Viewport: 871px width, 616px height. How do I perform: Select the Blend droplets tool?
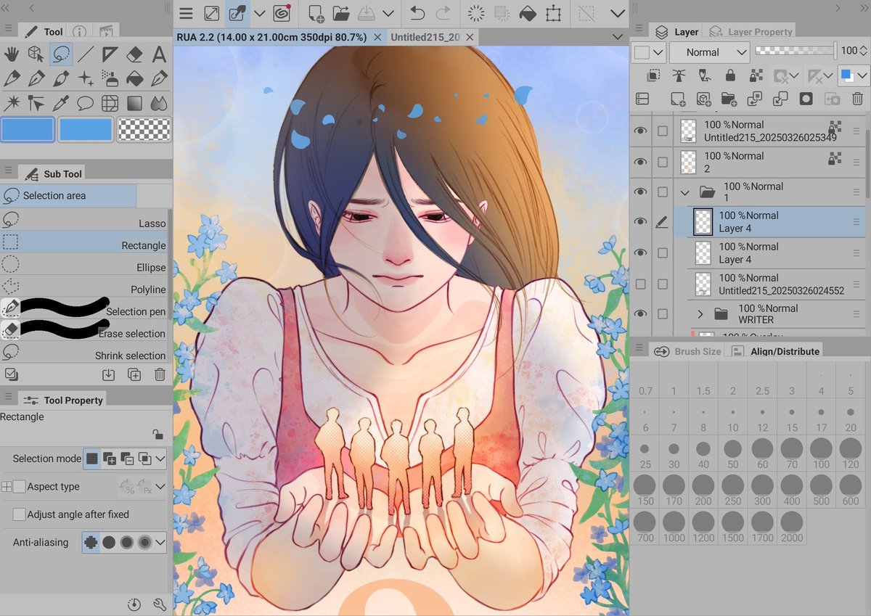[159, 103]
